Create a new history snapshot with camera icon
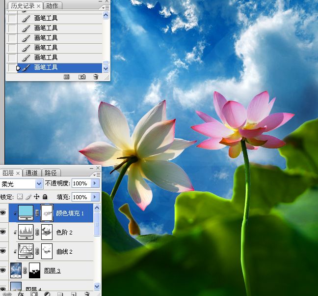318x296 pixels. pyautogui.click(x=82, y=77)
